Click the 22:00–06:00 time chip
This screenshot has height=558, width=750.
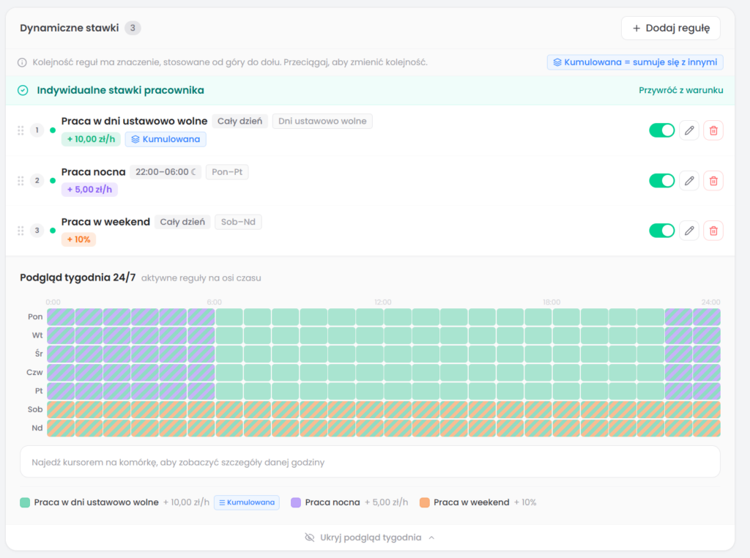[166, 172]
